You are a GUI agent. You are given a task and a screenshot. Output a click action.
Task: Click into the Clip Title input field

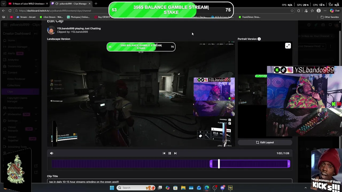click(170, 181)
